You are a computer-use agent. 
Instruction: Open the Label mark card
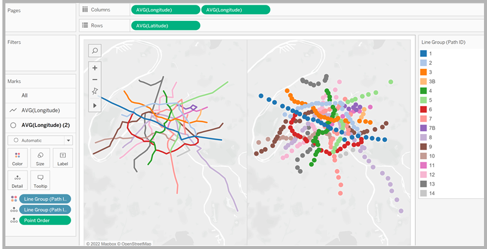click(62, 159)
